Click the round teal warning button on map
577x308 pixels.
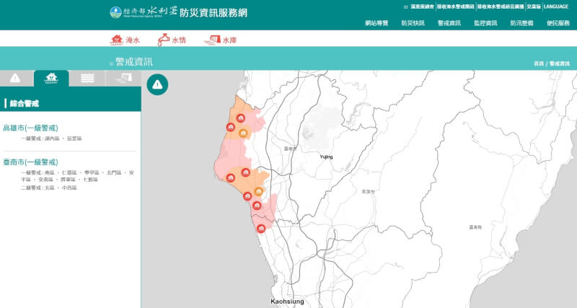[157, 84]
